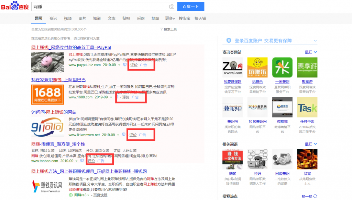Open 百度快照 cached page link
Viewport: 352px width, 200px height.
tap(100, 195)
